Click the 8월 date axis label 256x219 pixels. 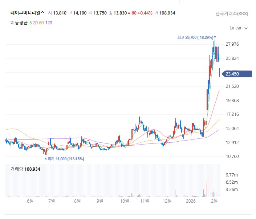tap(77, 201)
